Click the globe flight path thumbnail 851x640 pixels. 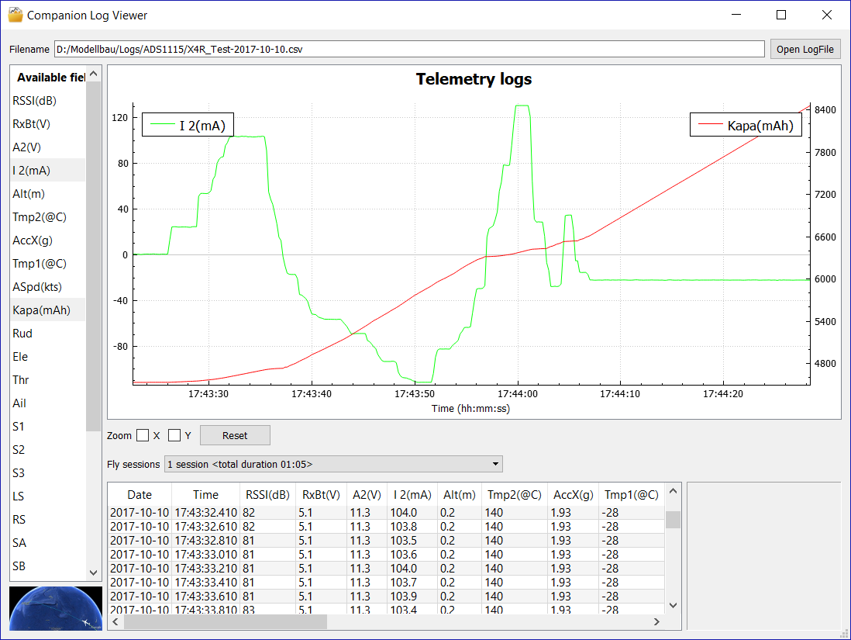[x=55, y=609]
